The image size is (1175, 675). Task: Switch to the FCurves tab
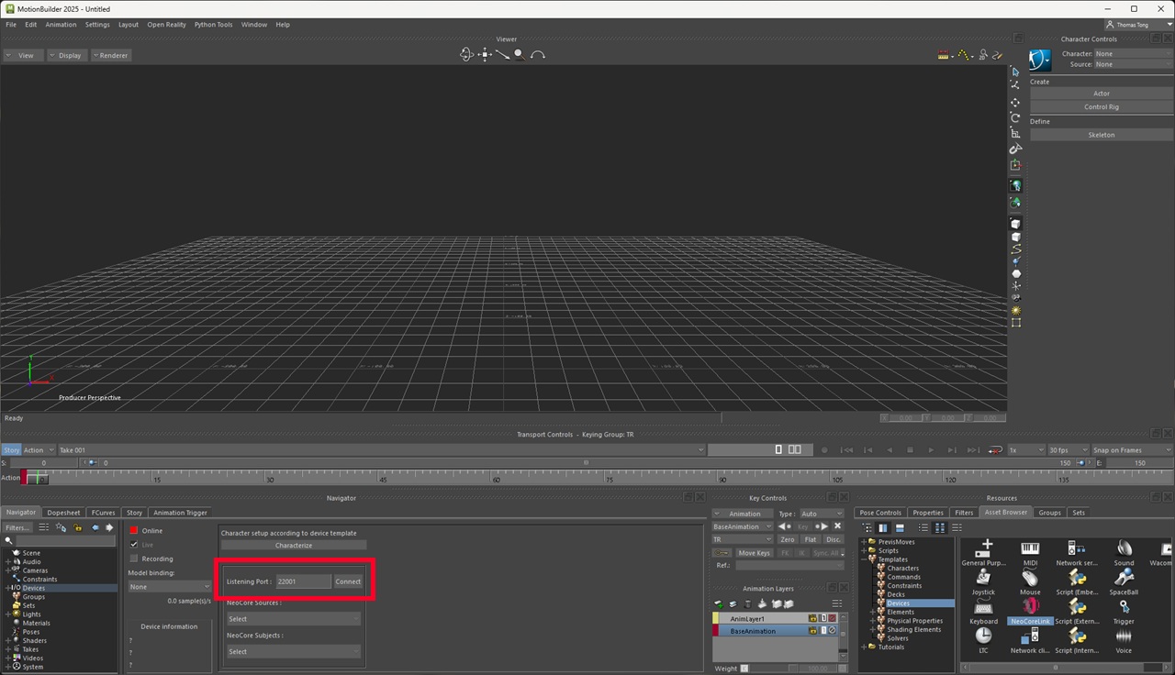pos(104,513)
